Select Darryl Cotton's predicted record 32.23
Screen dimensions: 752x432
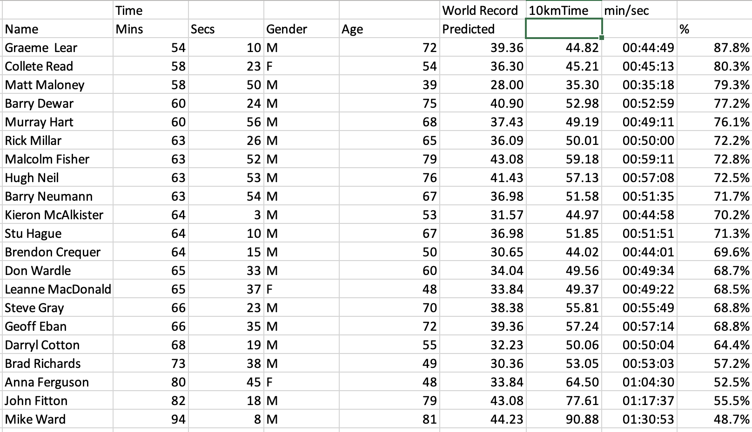483,345
